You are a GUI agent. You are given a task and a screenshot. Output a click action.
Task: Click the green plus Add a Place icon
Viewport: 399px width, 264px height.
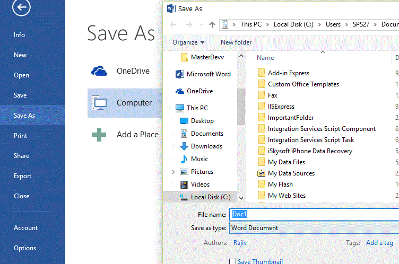tap(99, 135)
